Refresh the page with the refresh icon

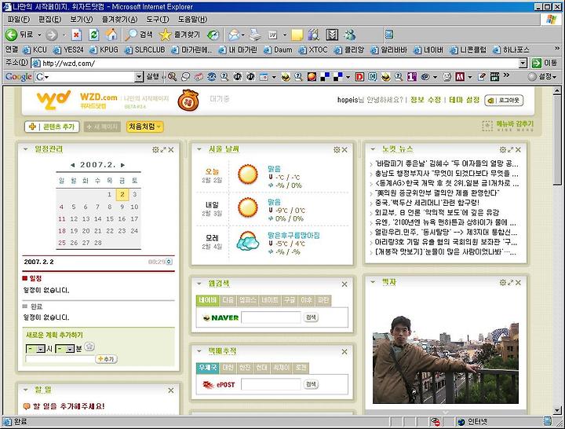94,35
